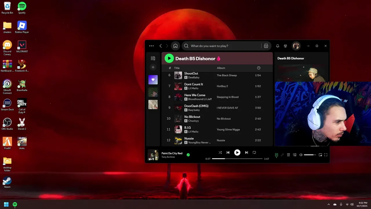Open the Liked Songs purple heart tile
Screen dimensions: 371x209
point(153,80)
